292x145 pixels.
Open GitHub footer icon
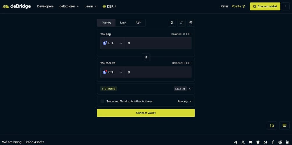[258, 142]
